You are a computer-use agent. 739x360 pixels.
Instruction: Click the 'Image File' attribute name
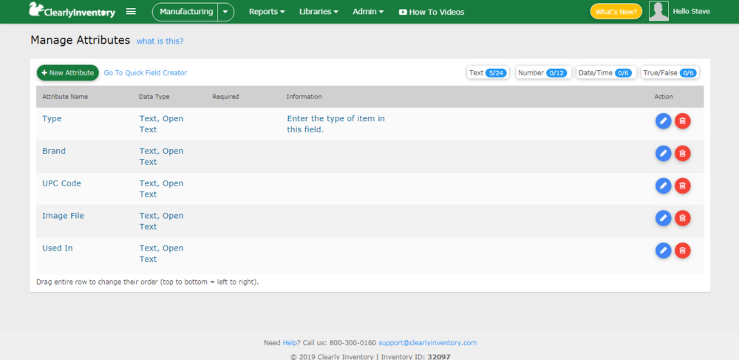click(x=63, y=216)
